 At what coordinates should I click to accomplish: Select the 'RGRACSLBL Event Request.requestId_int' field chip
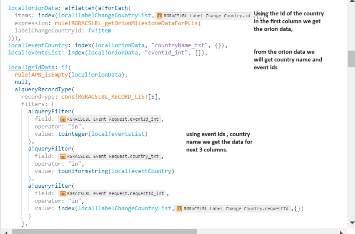(x=112, y=193)
